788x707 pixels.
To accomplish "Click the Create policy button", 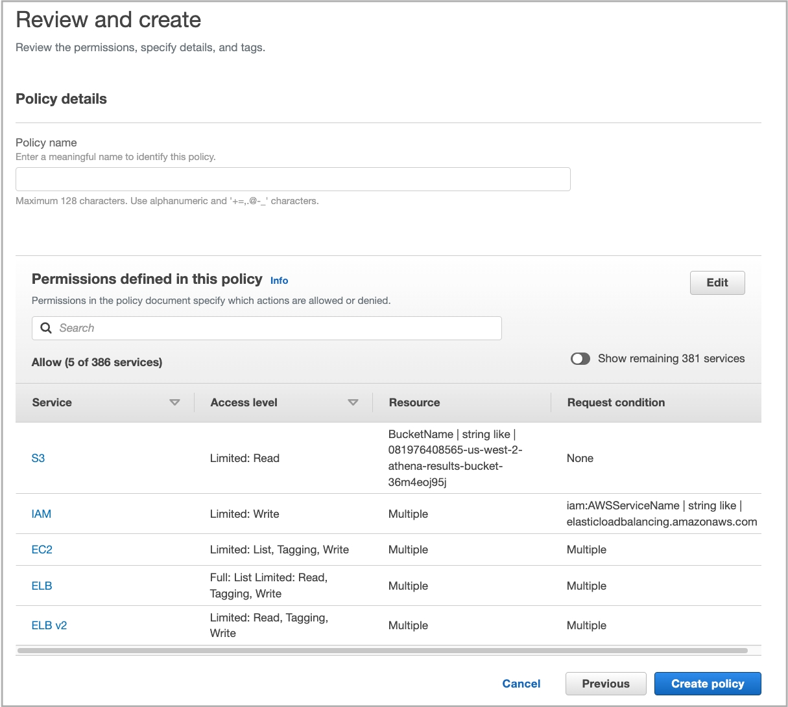I will 707,683.
